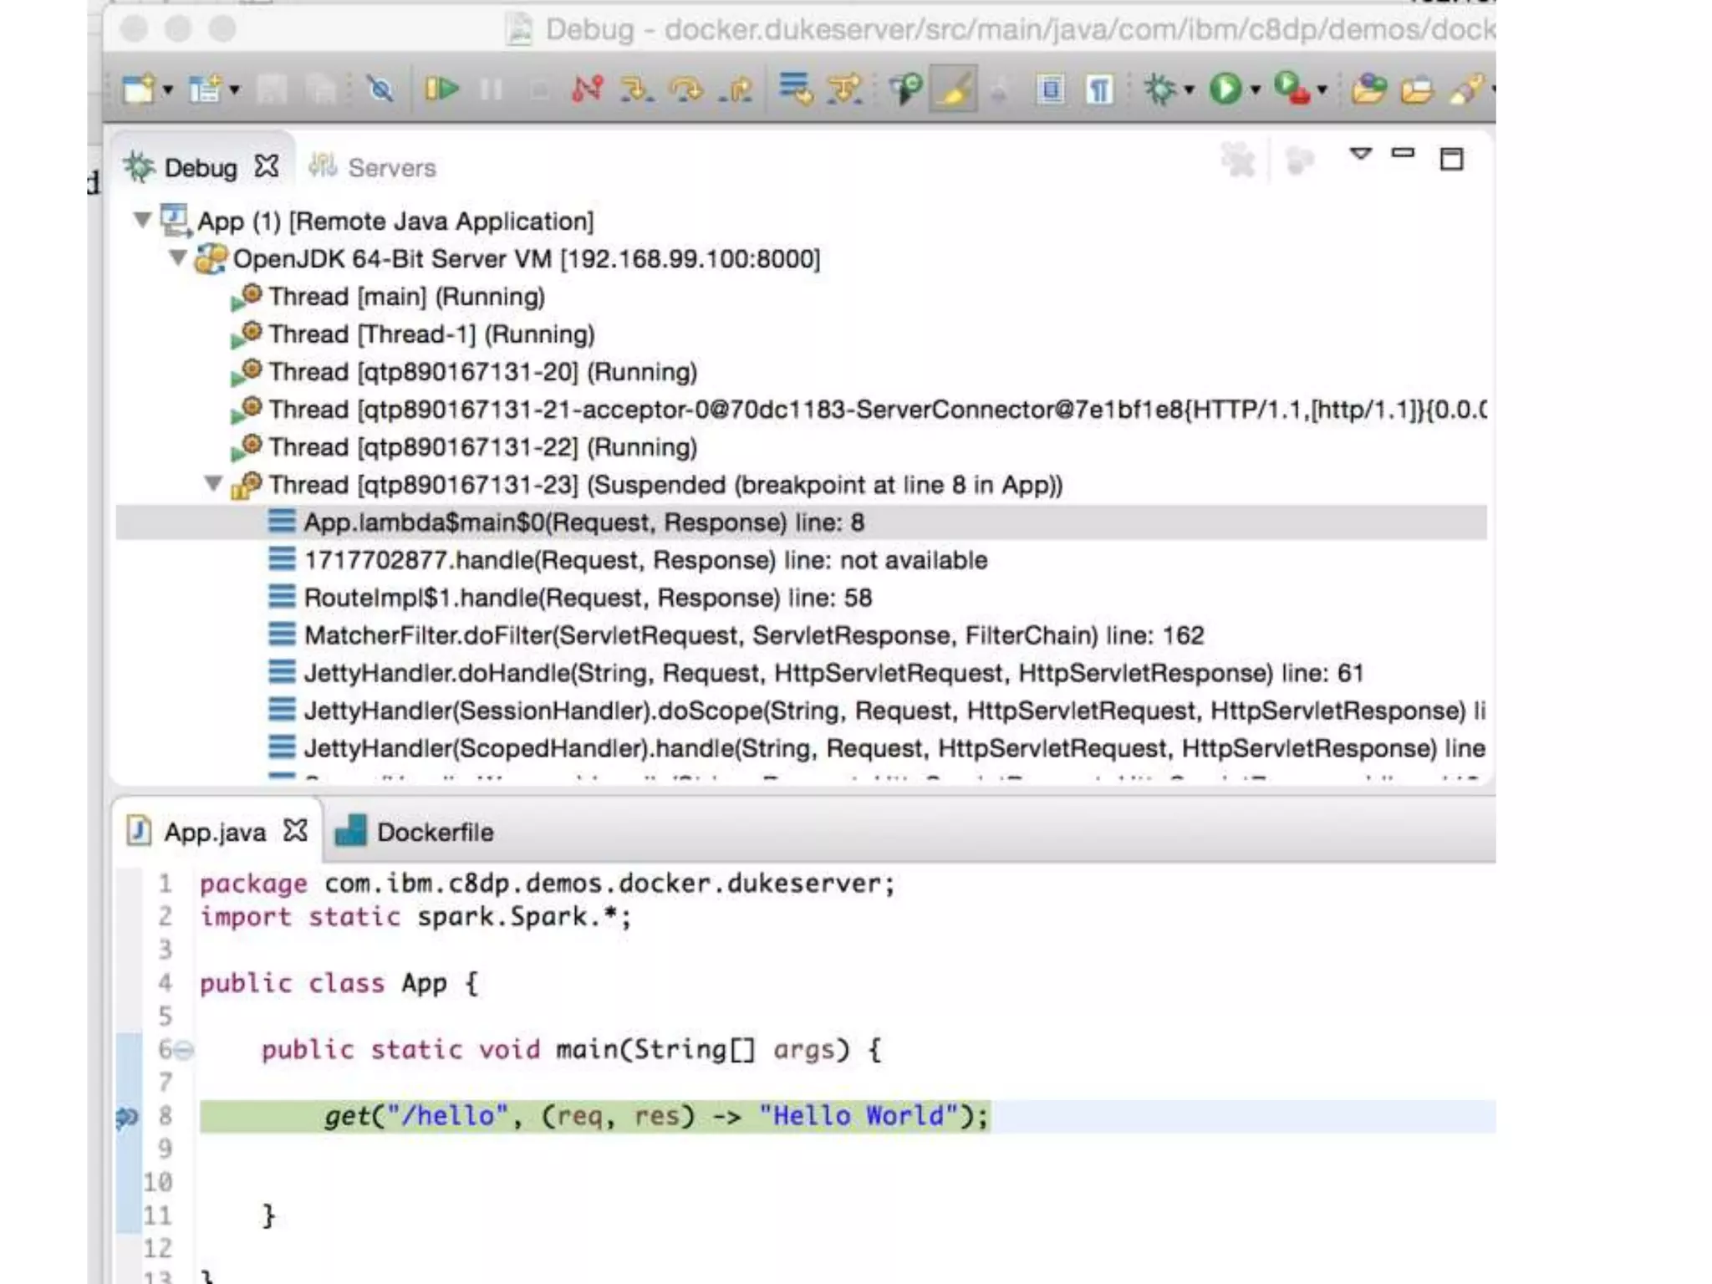Image resolution: width=1712 pixels, height=1284 pixels.
Task: Click the Step Into icon
Action: click(x=637, y=89)
